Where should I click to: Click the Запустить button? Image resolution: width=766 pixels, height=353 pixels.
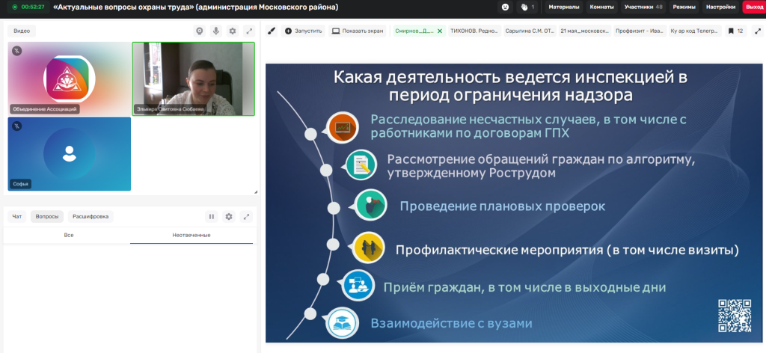304,31
